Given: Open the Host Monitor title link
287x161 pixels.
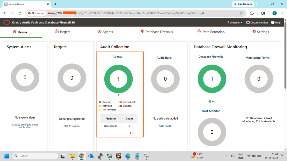Looking at the screenshot, I should (x=211, y=111).
